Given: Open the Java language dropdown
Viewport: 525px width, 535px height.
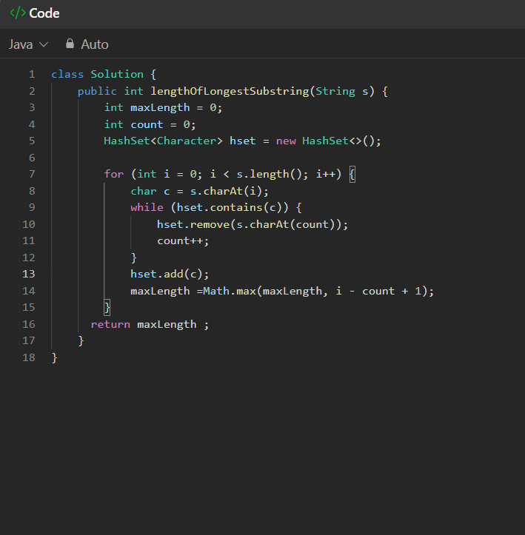Looking at the screenshot, I should coord(28,44).
